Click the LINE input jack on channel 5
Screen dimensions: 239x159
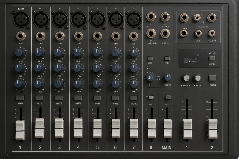(97, 36)
